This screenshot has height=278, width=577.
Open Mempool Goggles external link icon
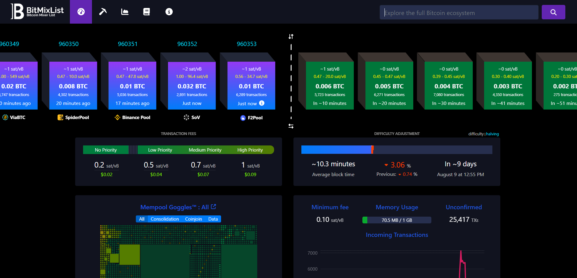pos(213,207)
